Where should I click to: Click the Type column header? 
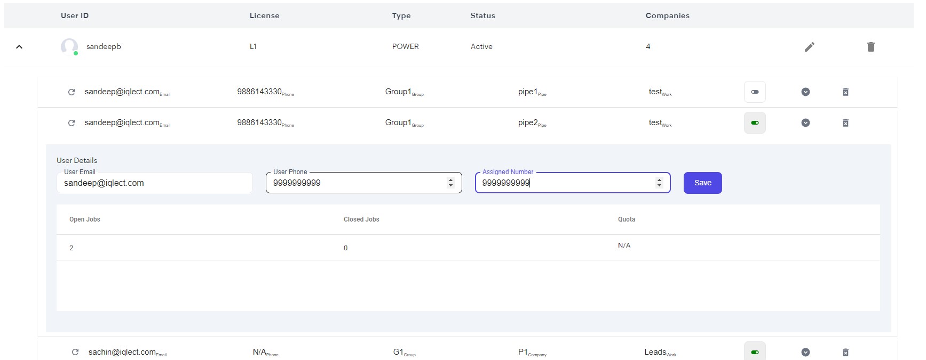click(x=401, y=15)
